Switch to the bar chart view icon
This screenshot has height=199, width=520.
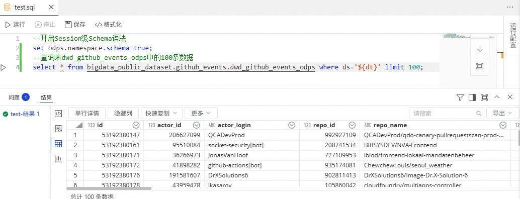point(58,159)
